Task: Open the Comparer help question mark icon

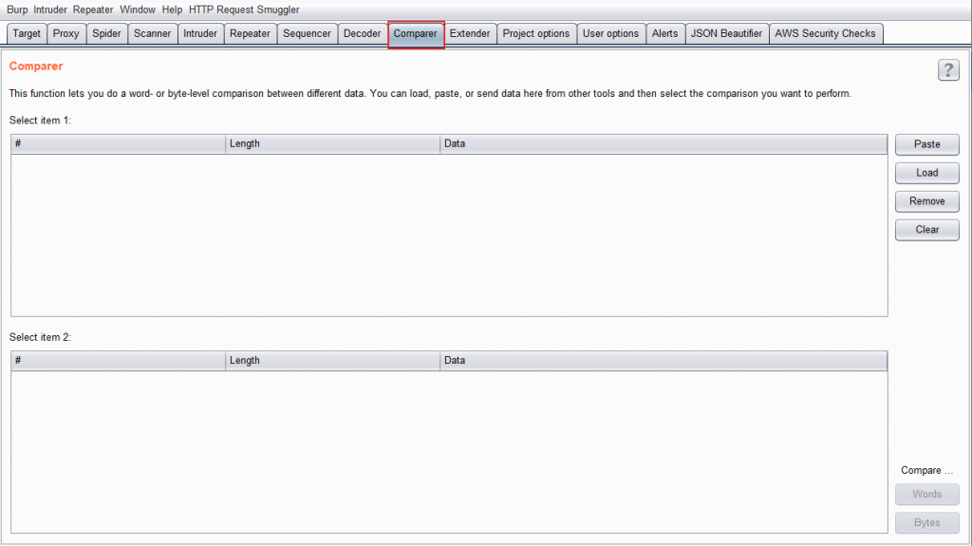Action: [x=948, y=70]
